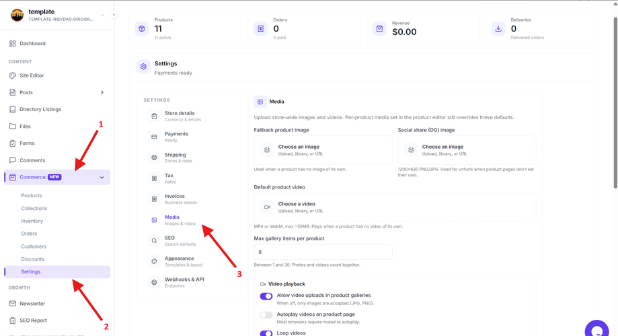Select the Files folder icon

coord(13,127)
